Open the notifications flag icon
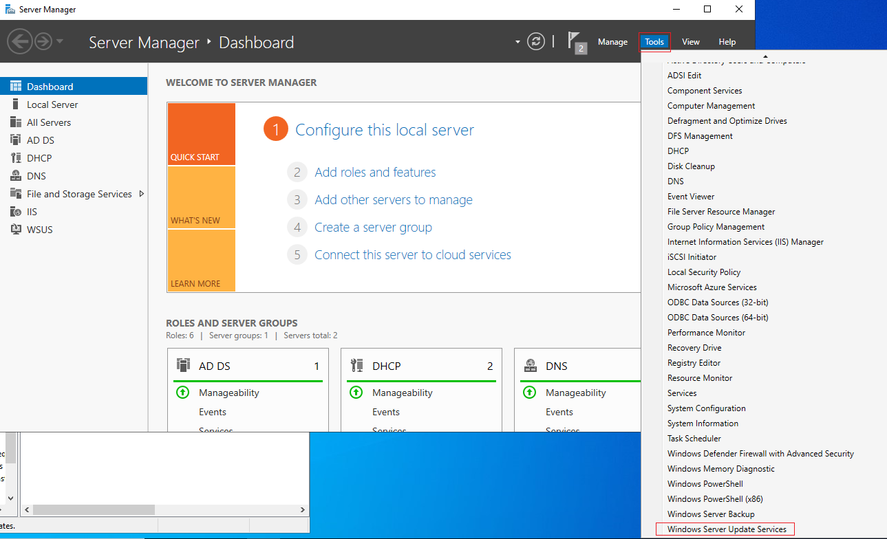 (577, 42)
